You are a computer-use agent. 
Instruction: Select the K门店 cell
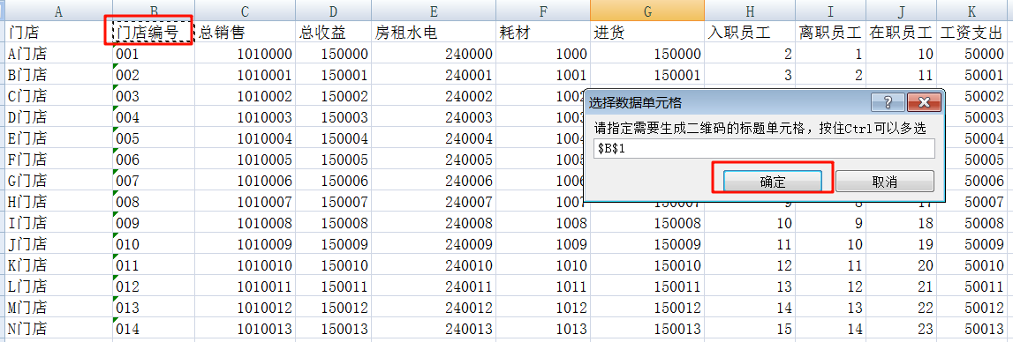coord(59,265)
